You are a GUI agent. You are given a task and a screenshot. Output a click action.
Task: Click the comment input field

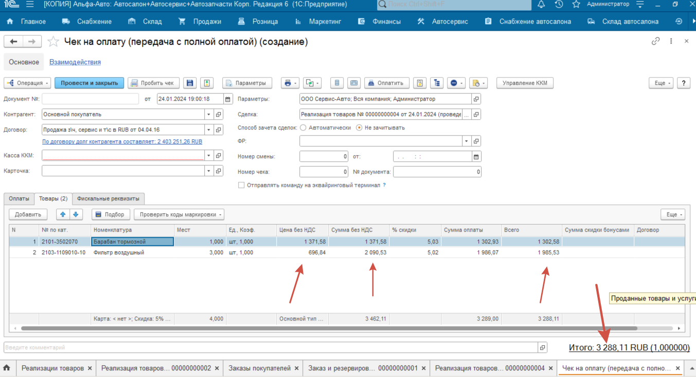point(271,348)
